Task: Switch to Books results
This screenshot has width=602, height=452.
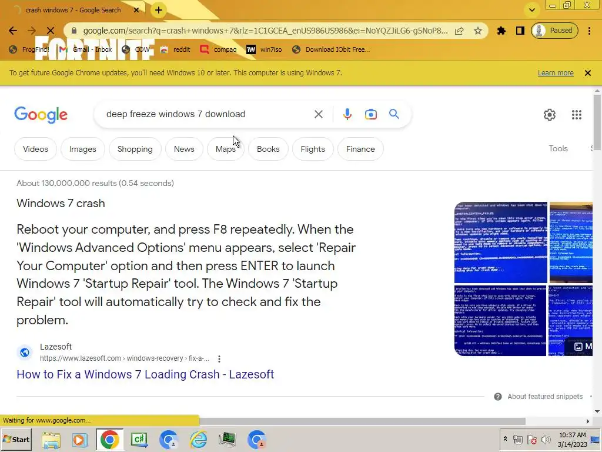Action: (268, 149)
